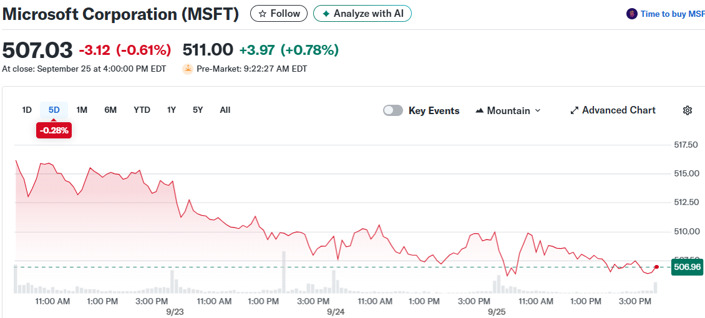The image size is (705, 318).
Task: Switch to the 6M range tab
Action: pos(110,110)
